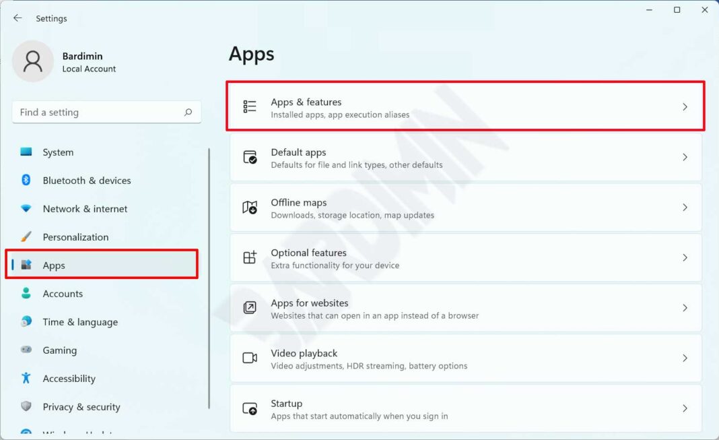Open Default apps title
719x440 pixels.
coord(298,152)
